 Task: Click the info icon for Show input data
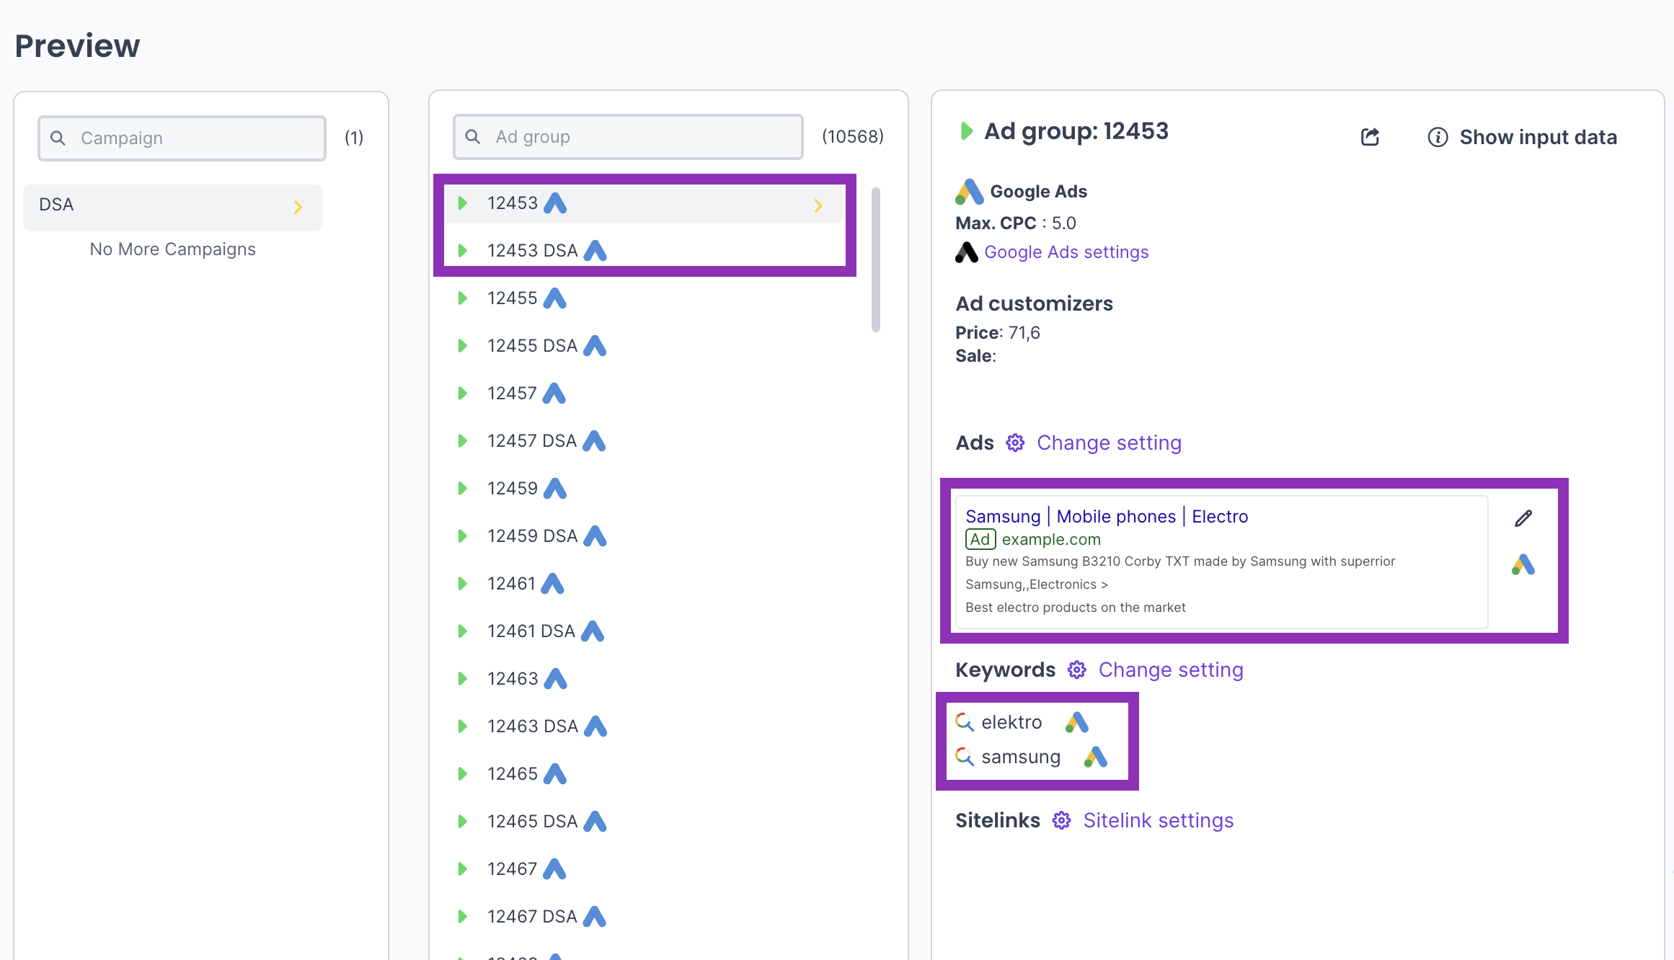pyautogui.click(x=1438, y=137)
